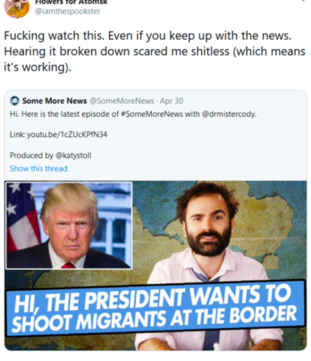The image size is (311, 361).
Task: Click Show this thread
Action: (x=38, y=168)
